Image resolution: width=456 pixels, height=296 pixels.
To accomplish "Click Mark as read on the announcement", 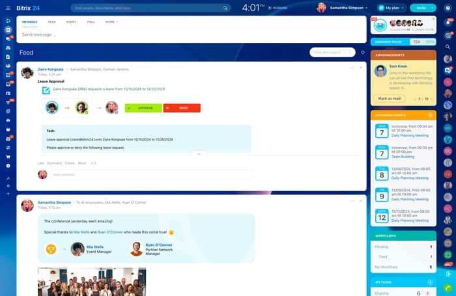I will click(390, 98).
